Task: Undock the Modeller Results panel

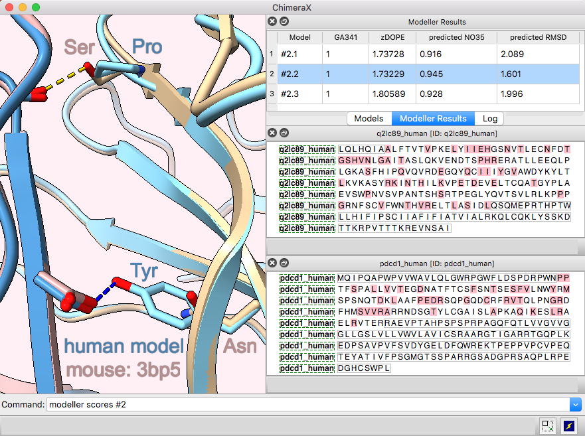Action: click(x=284, y=22)
